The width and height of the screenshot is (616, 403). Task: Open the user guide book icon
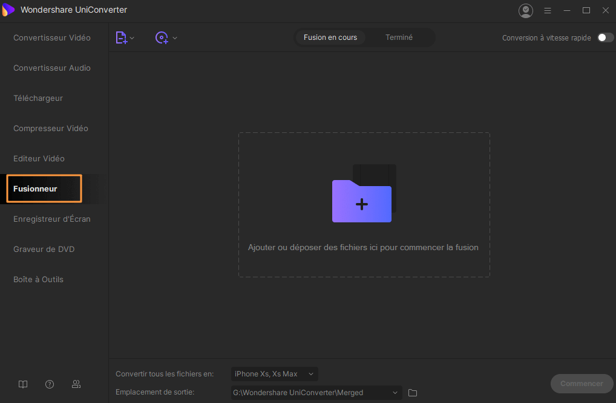pyautogui.click(x=23, y=384)
